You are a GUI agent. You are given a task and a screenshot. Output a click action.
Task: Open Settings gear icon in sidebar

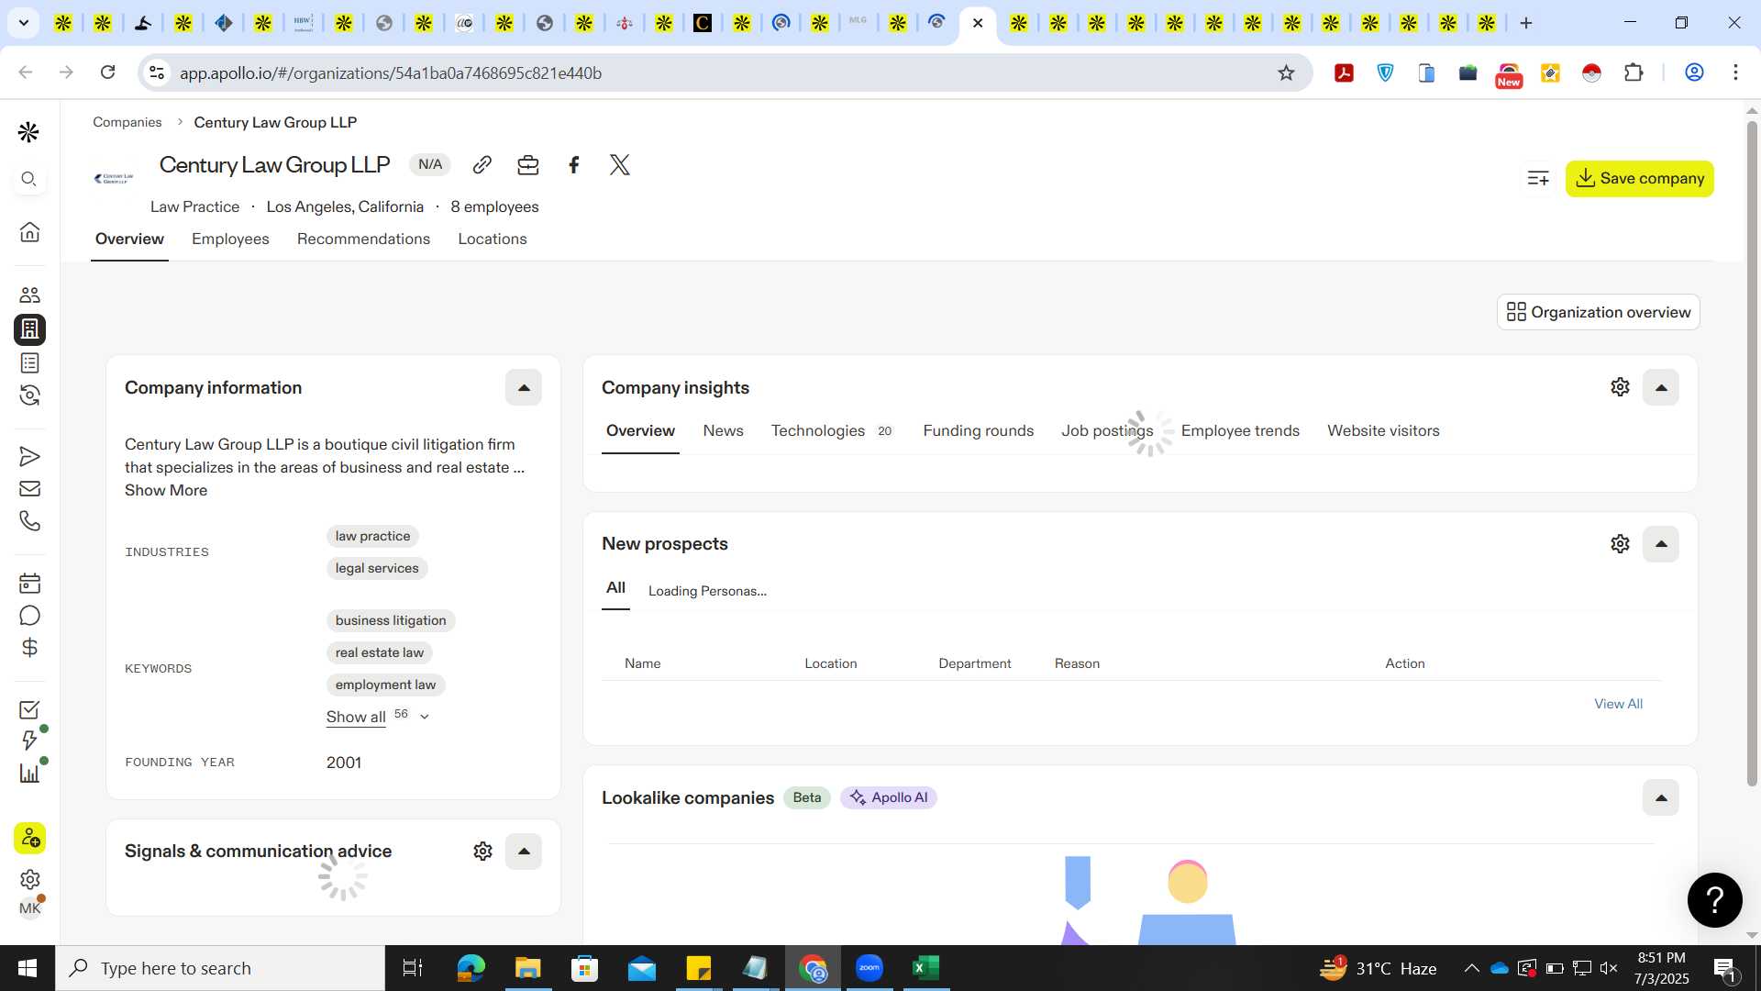(x=29, y=879)
